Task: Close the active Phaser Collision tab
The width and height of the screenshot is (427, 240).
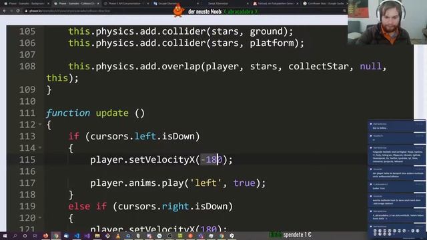Action: point(98,3)
